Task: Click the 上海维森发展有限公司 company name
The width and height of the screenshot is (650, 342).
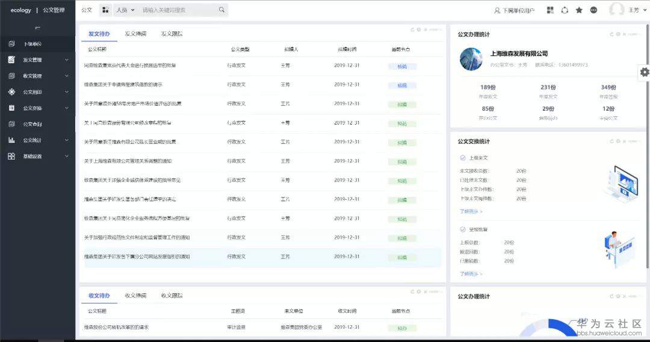Action: [x=519, y=54]
